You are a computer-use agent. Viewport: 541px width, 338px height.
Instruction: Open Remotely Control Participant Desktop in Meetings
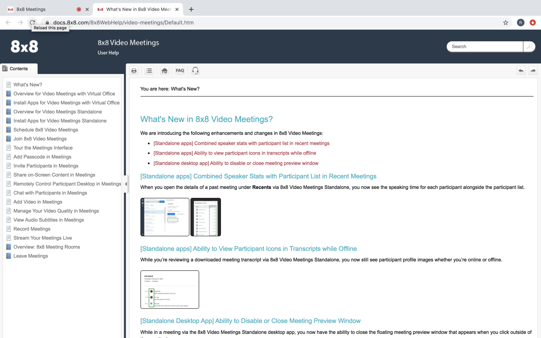[x=67, y=184]
